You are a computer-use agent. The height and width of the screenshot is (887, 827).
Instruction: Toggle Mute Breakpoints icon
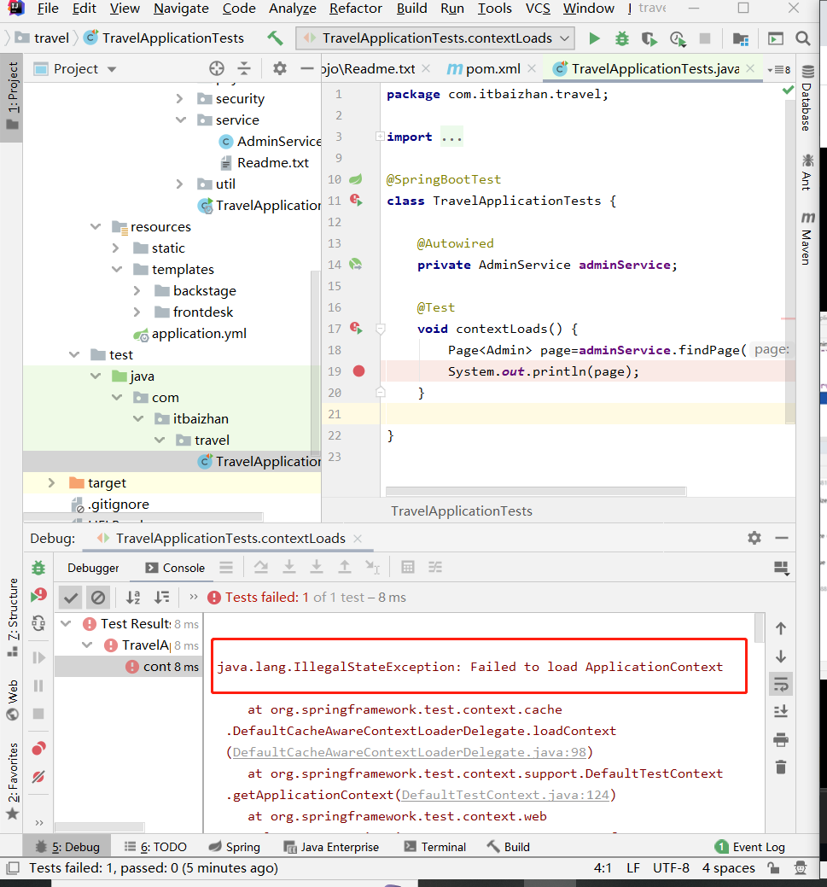point(38,777)
